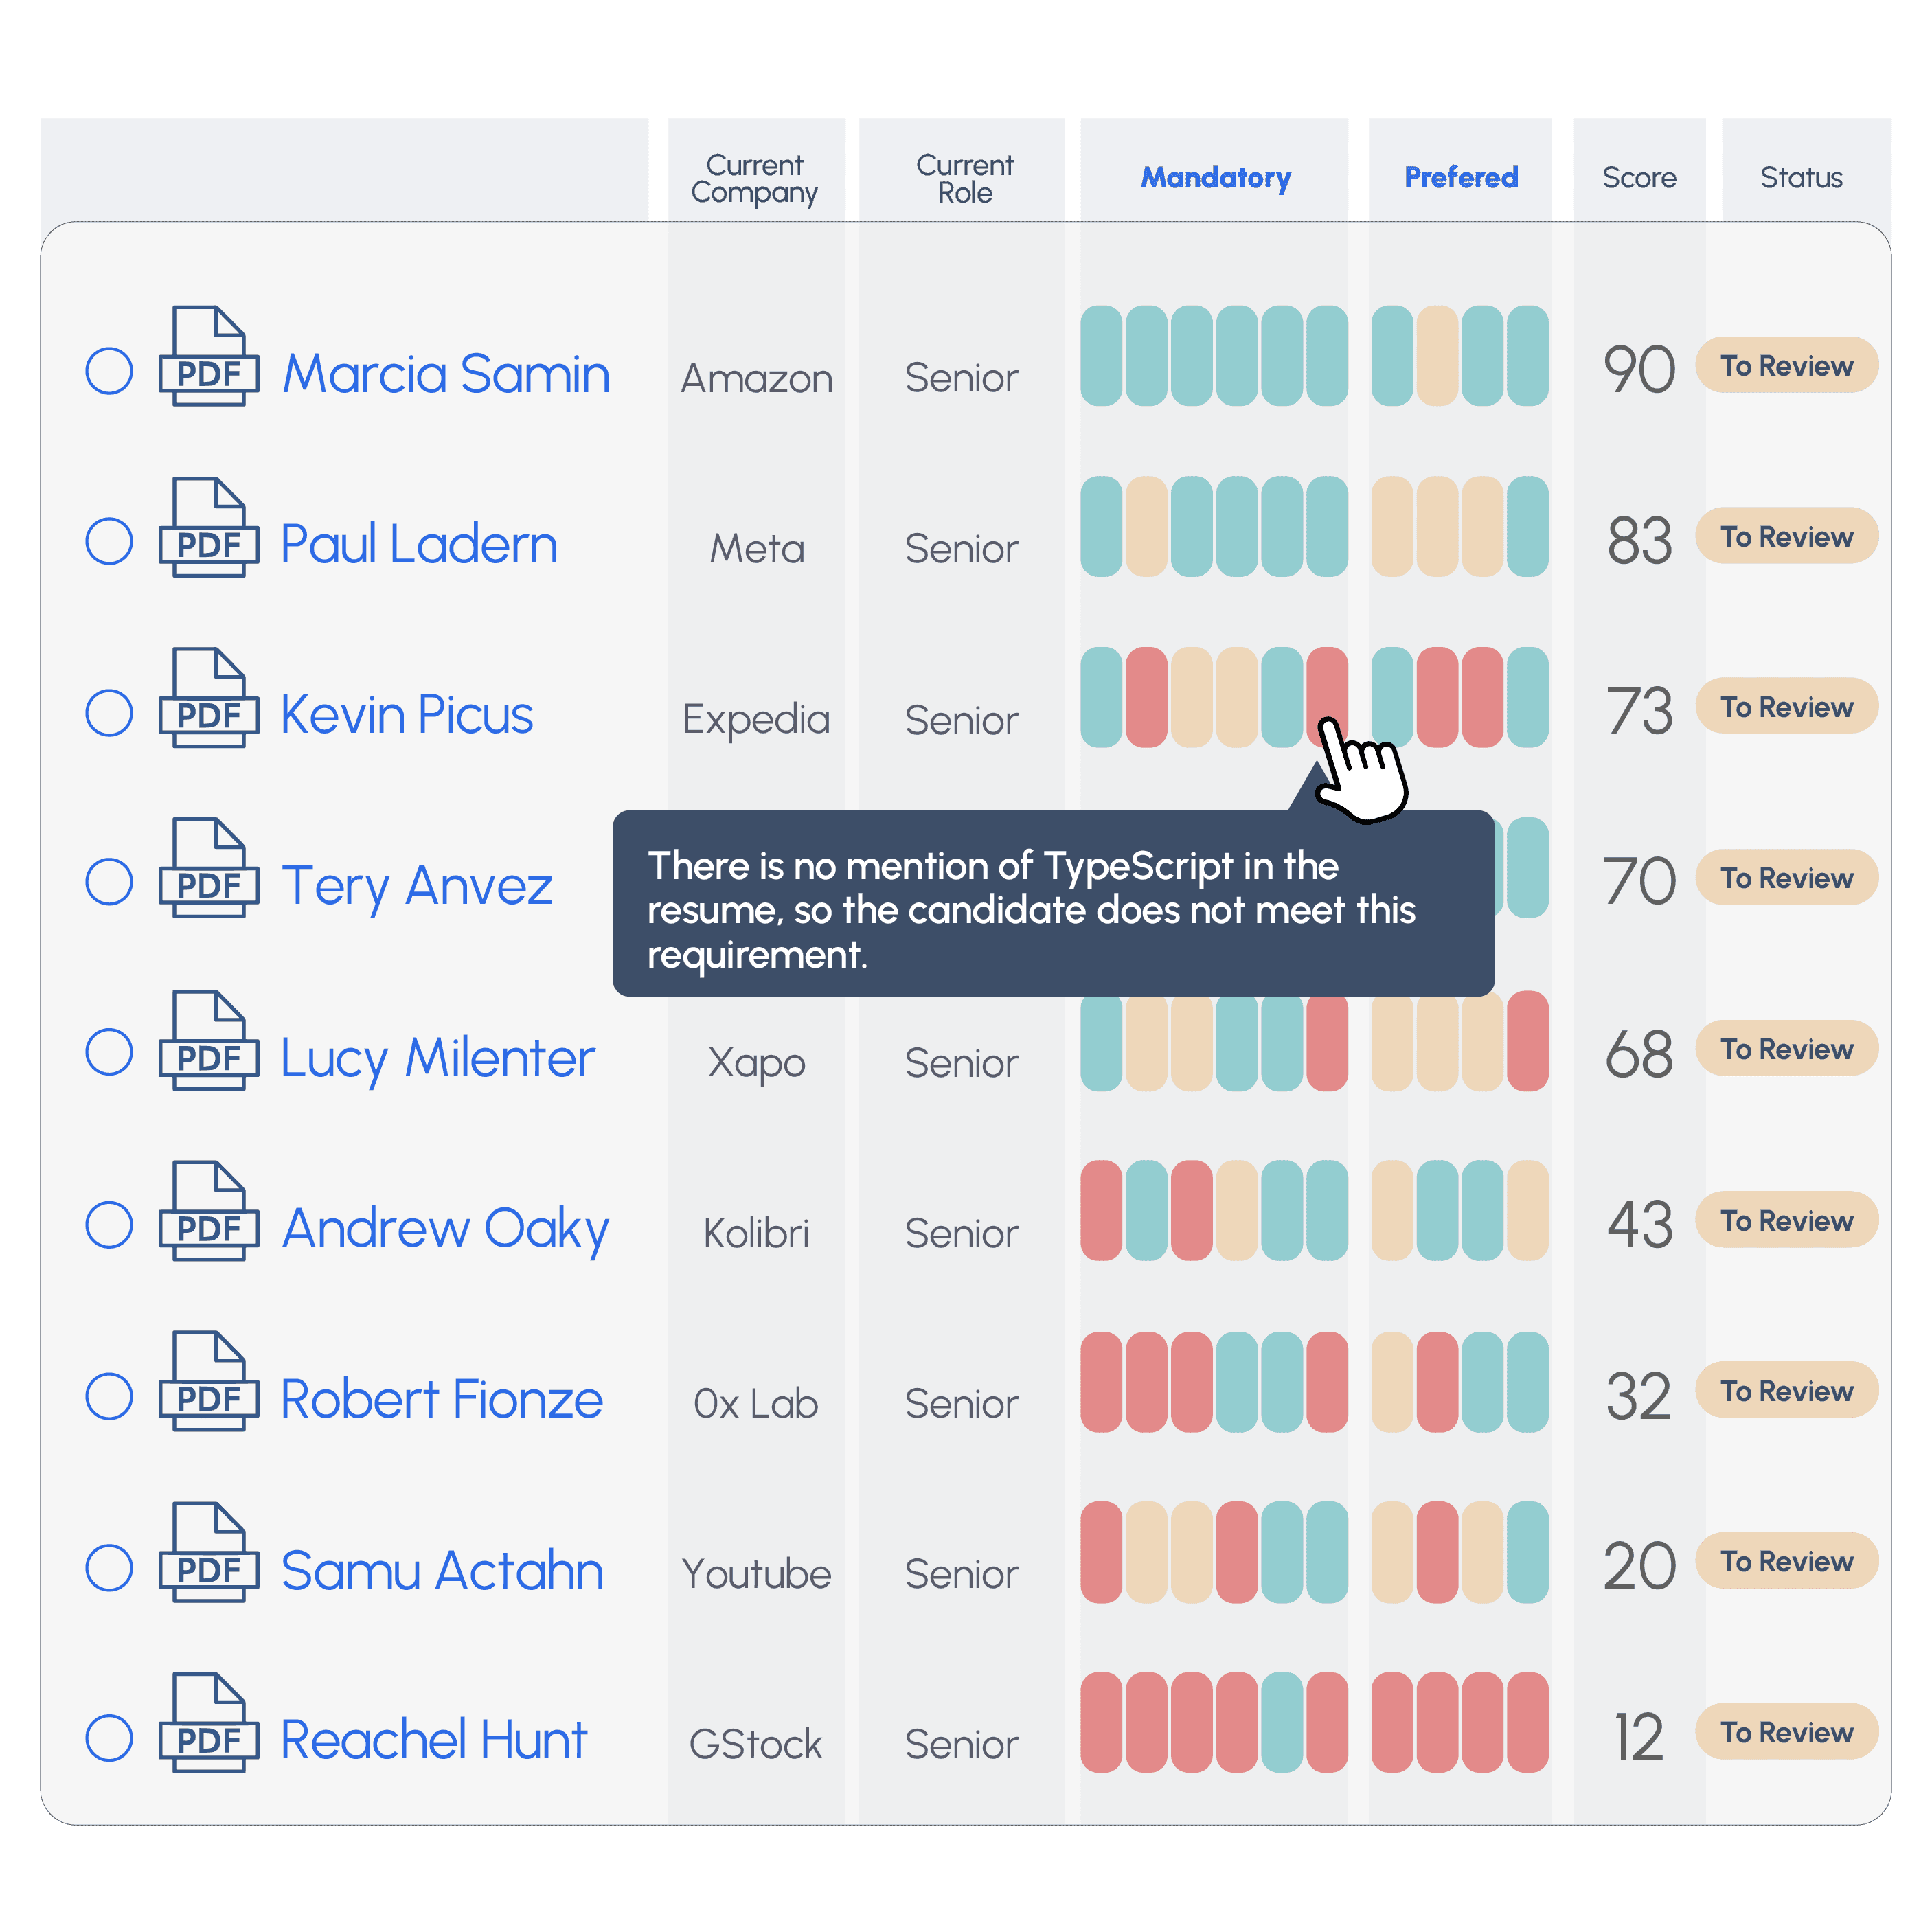The image size is (1932, 1932).
Task: Click To Review status for Marcia Samin
Action: tap(1786, 366)
